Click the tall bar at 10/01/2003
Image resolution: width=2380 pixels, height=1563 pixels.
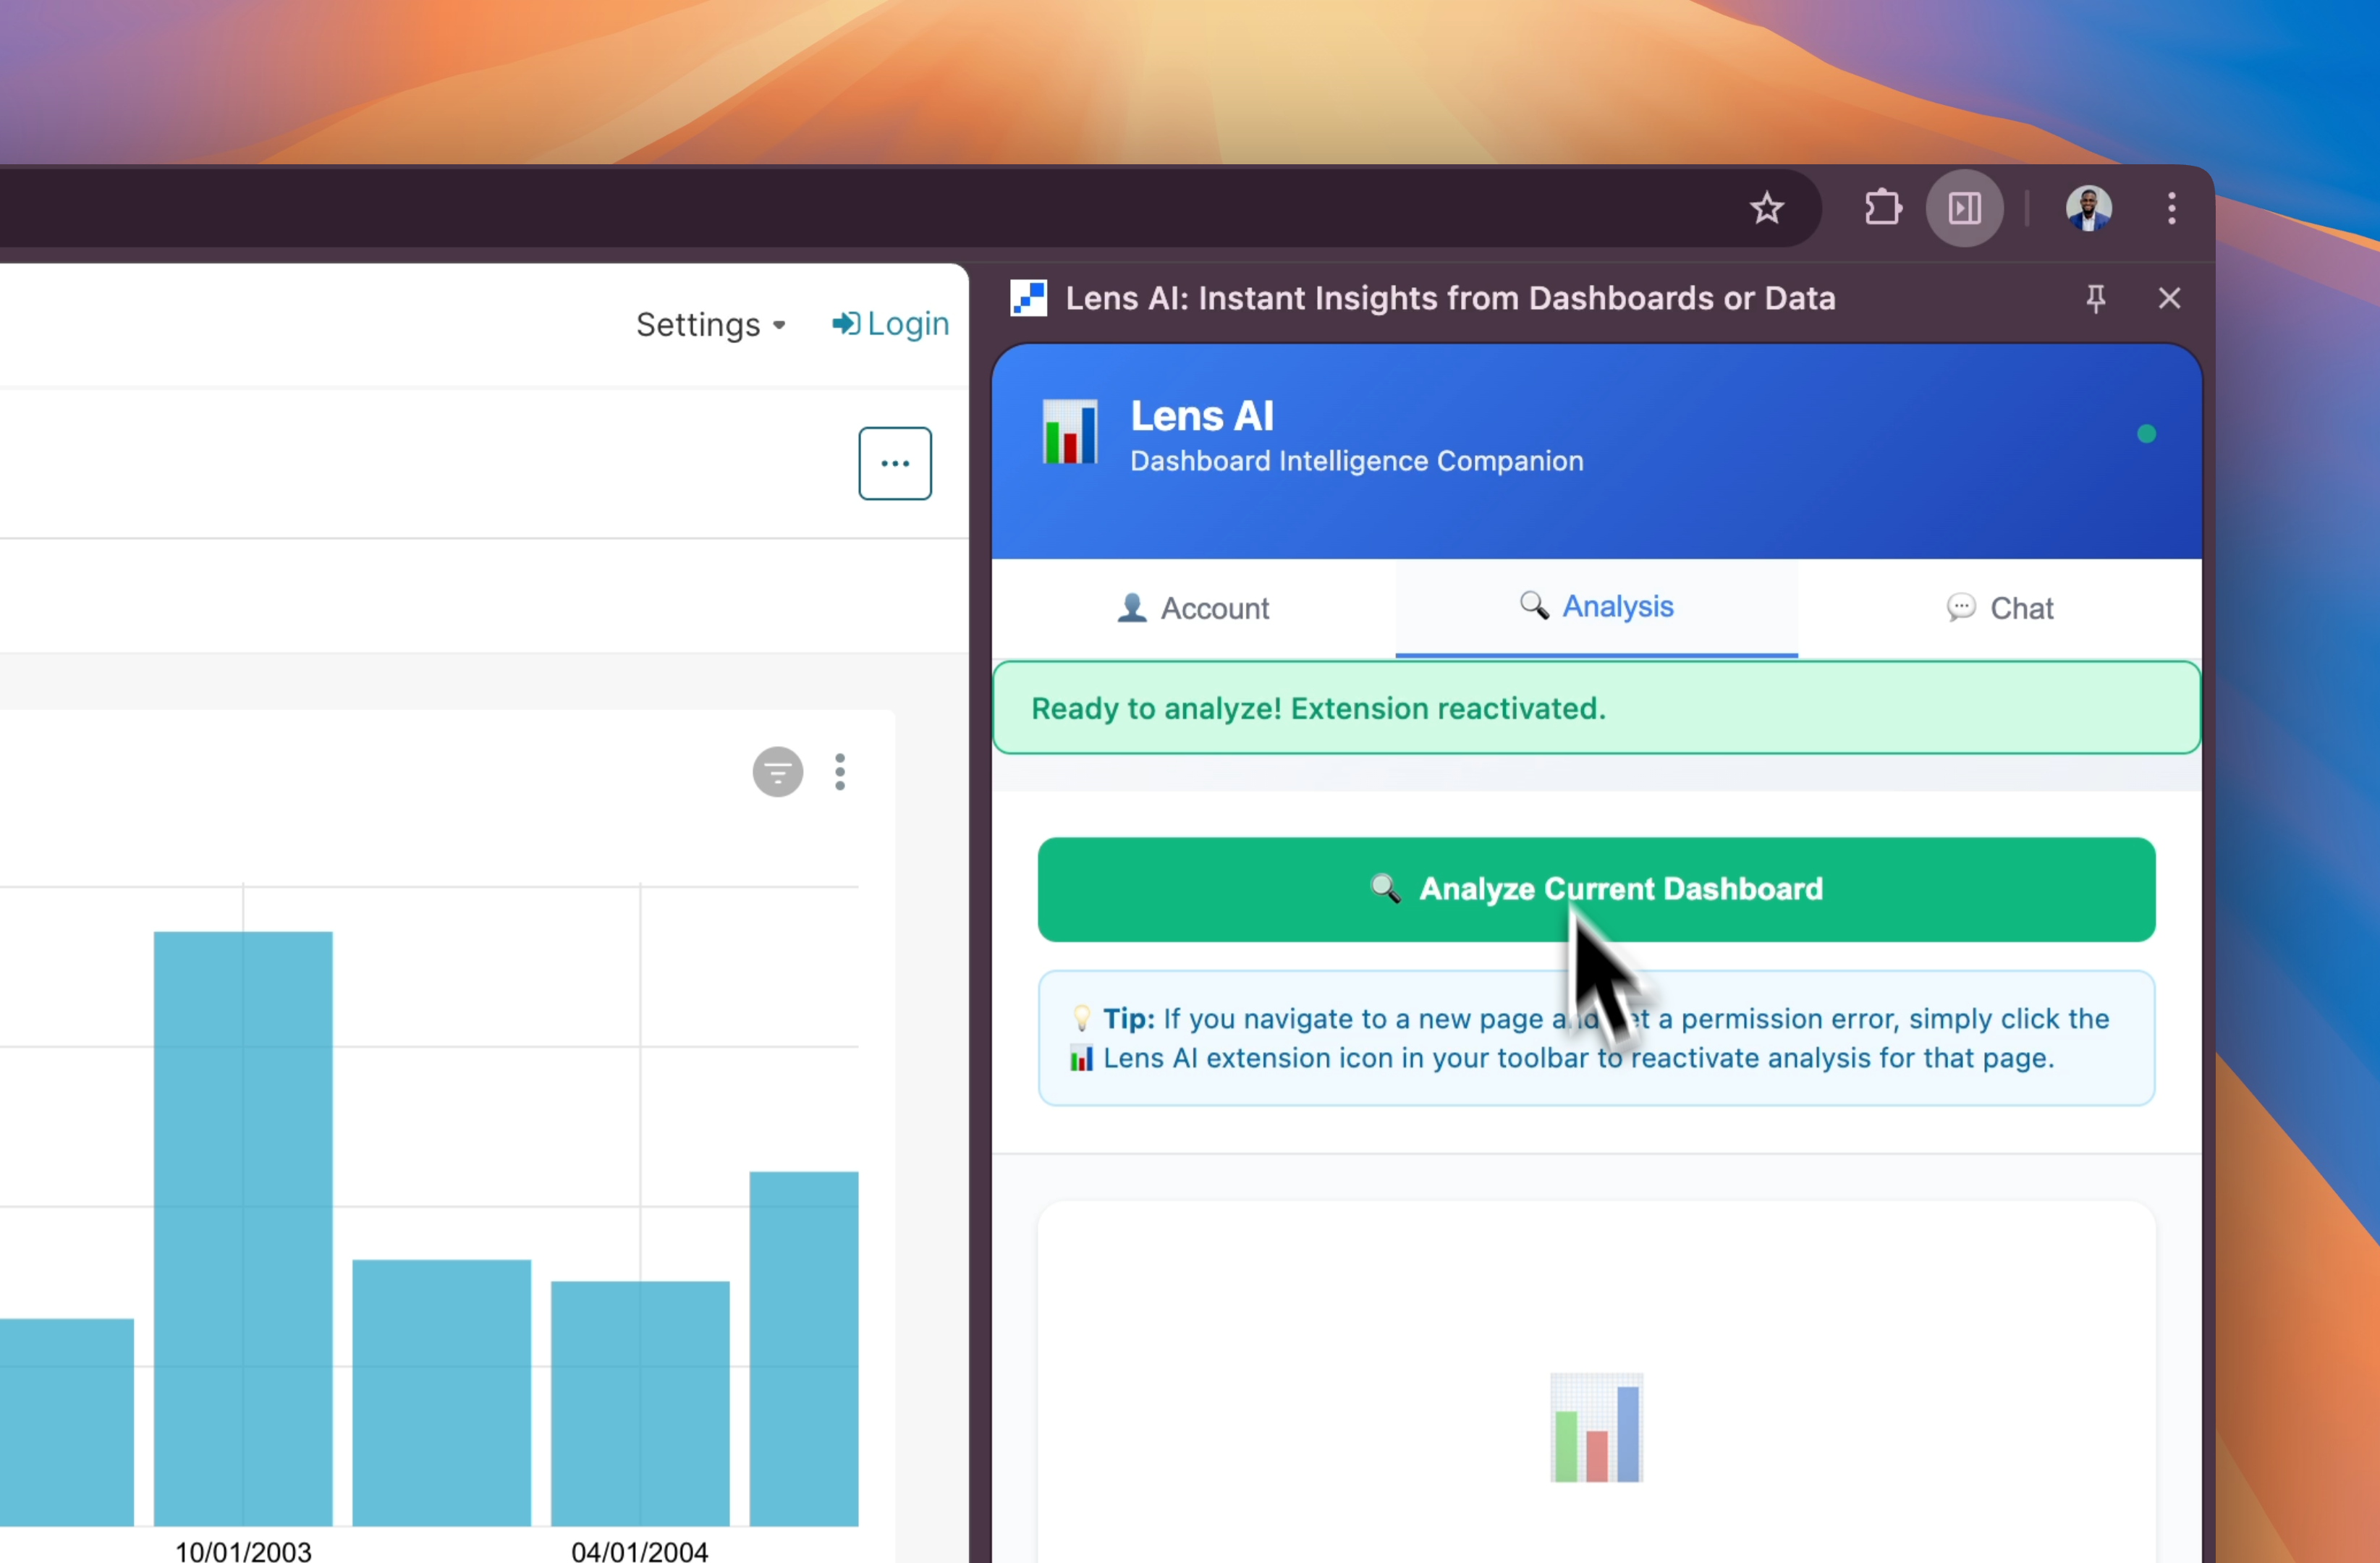[x=243, y=1228]
